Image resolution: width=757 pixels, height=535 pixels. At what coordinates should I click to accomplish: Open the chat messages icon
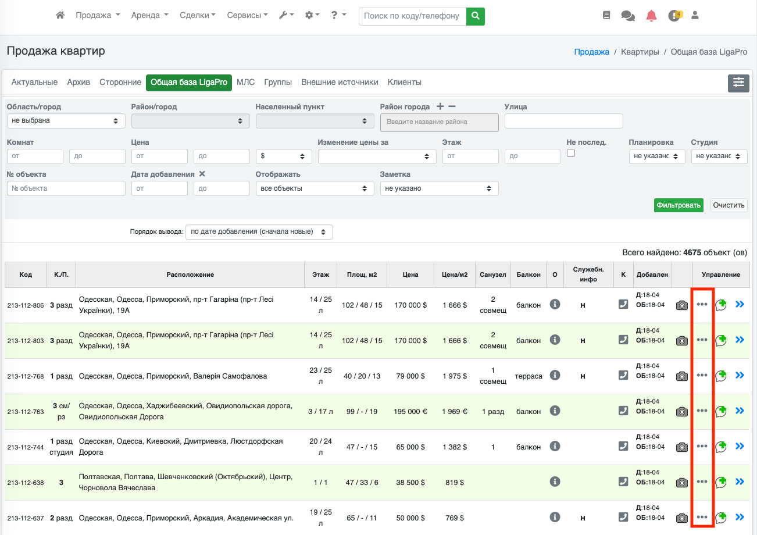point(628,16)
